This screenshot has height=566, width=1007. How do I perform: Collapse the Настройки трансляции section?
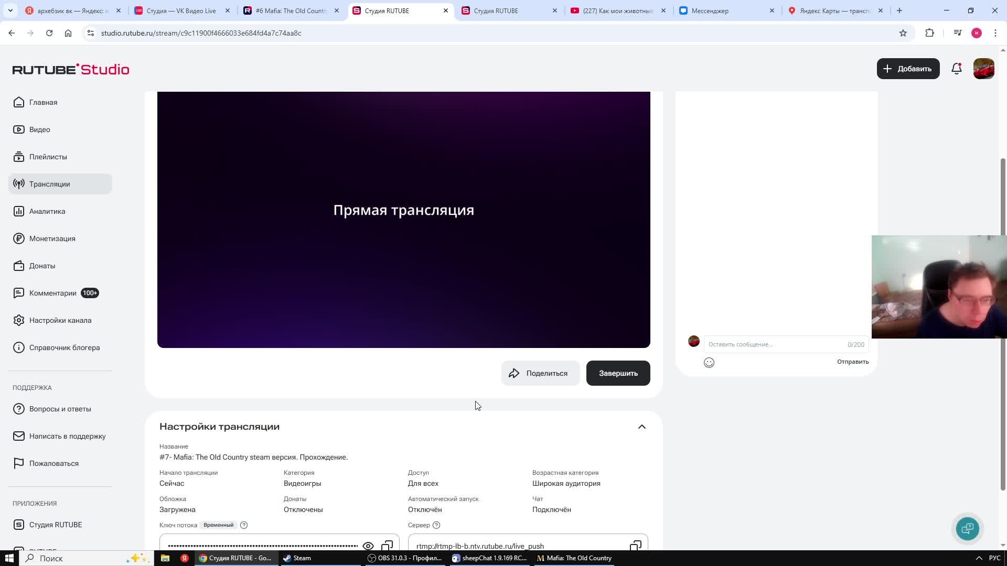[641, 427]
